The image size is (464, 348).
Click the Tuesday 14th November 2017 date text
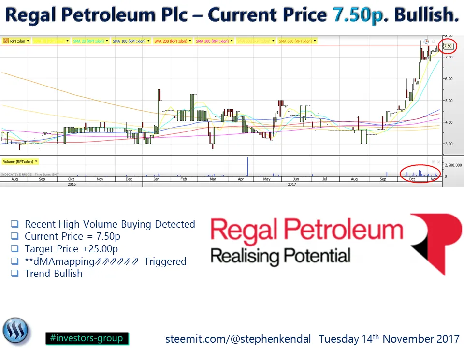click(x=389, y=338)
